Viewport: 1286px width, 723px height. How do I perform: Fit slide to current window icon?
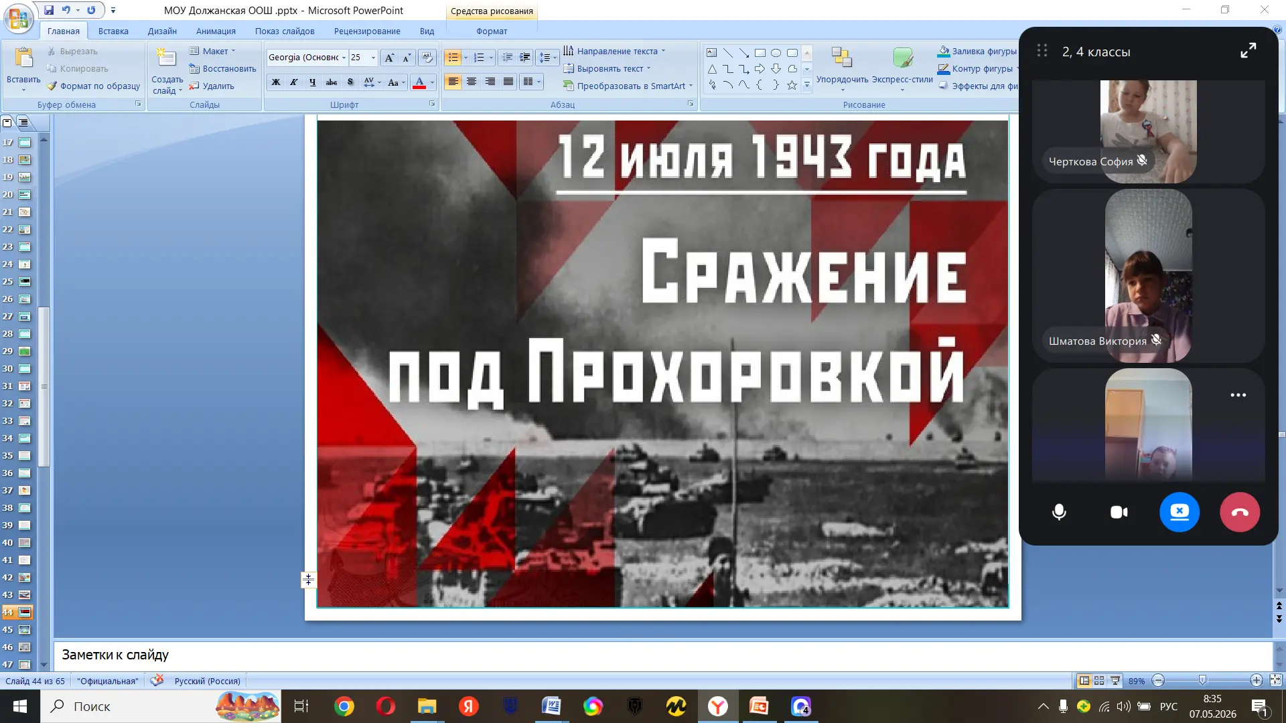(1275, 680)
